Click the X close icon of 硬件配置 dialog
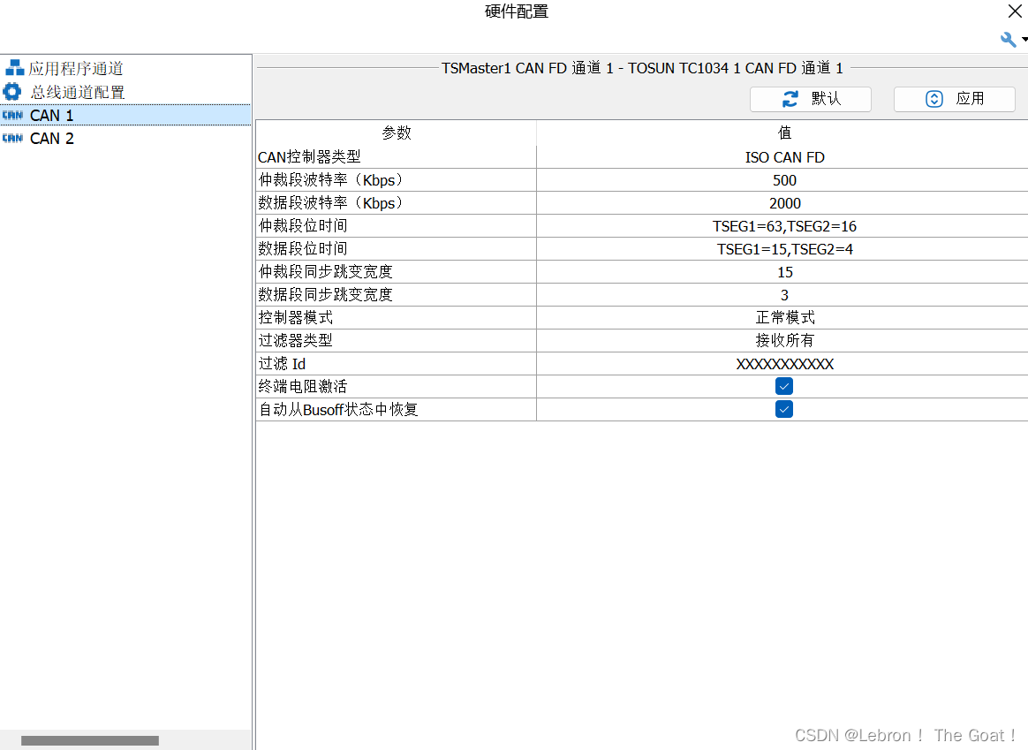 (1015, 11)
